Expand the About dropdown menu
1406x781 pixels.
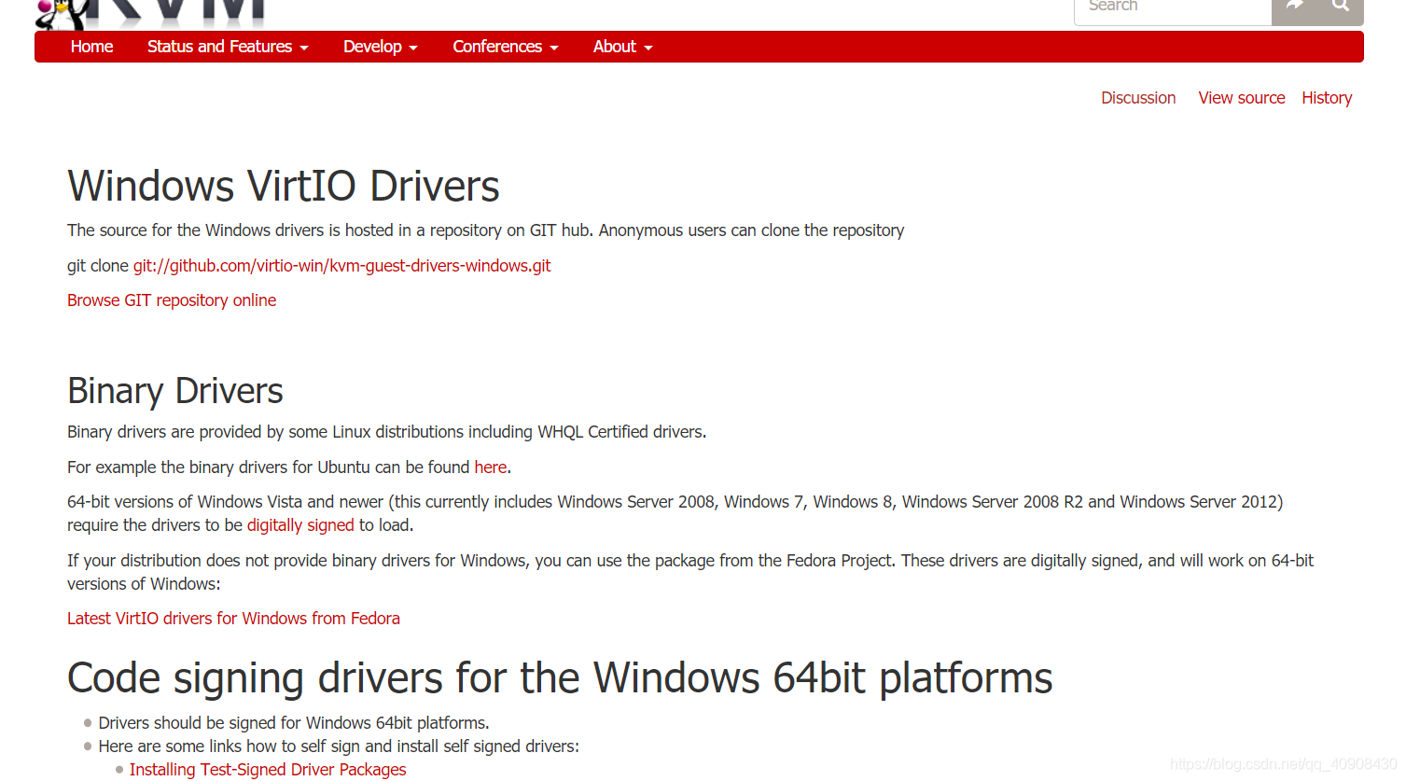[623, 47]
